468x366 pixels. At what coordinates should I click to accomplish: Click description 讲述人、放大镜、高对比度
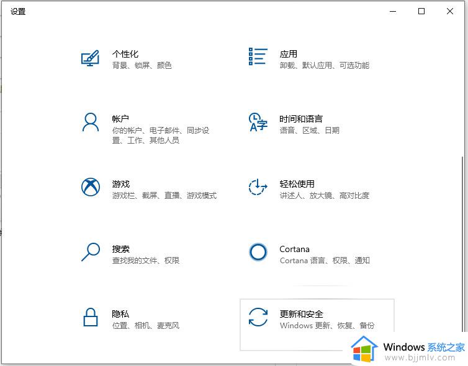(x=325, y=195)
